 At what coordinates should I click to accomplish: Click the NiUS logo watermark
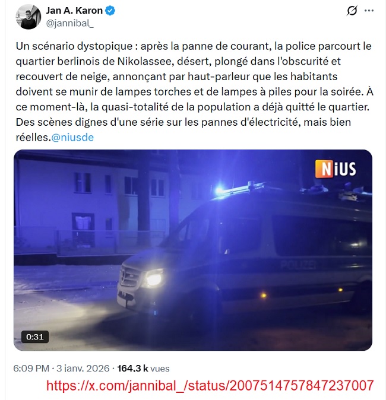pos(336,169)
